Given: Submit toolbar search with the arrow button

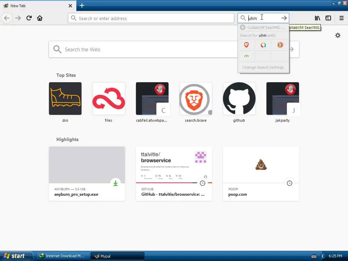Looking at the screenshot, I should point(284,18).
